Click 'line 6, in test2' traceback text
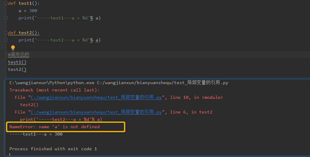This screenshot has height=157, width=310. point(191,112)
